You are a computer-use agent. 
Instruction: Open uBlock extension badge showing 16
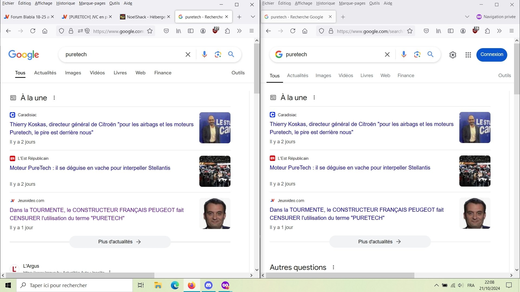pos(476,30)
